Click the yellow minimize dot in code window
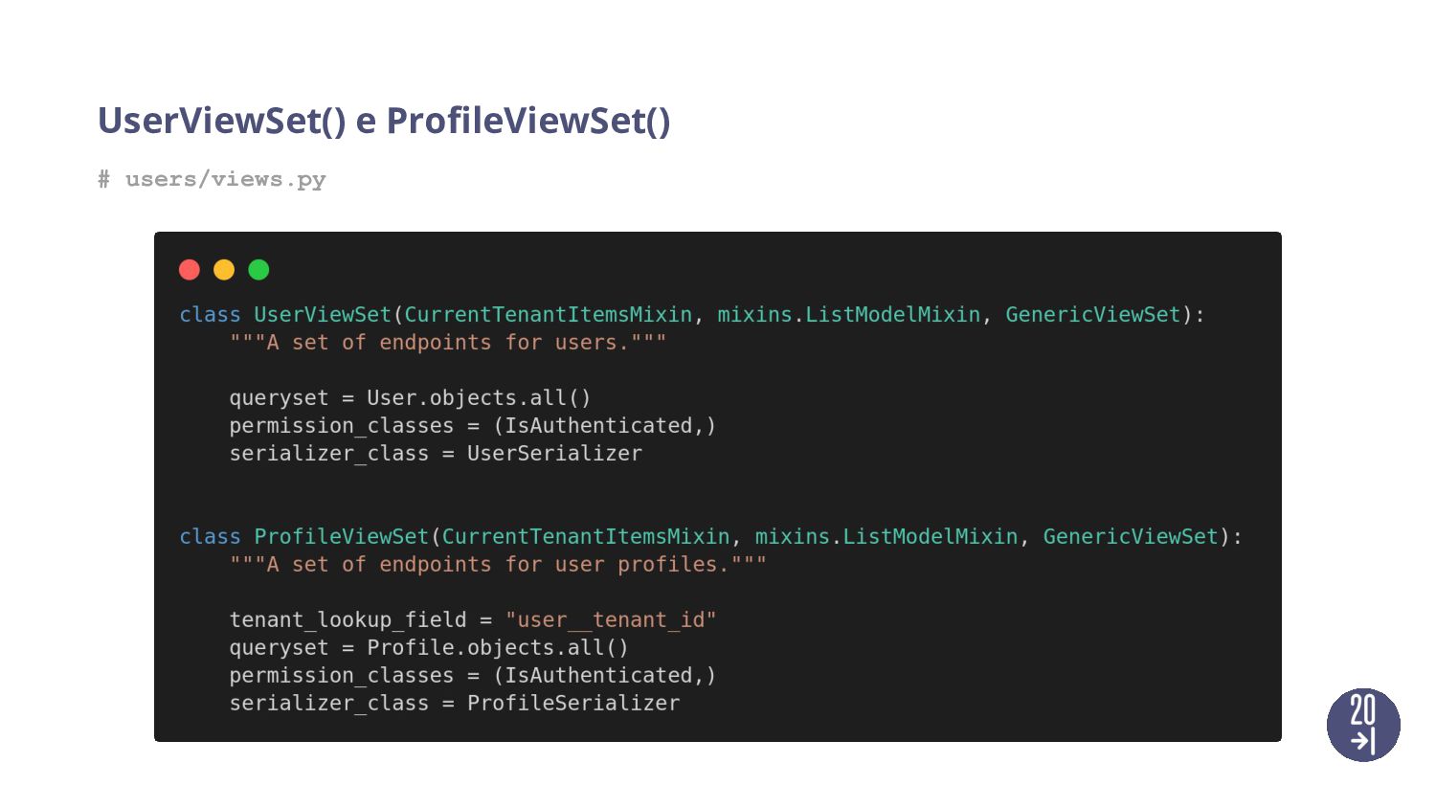The width and height of the screenshot is (1436, 808). pos(224,270)
